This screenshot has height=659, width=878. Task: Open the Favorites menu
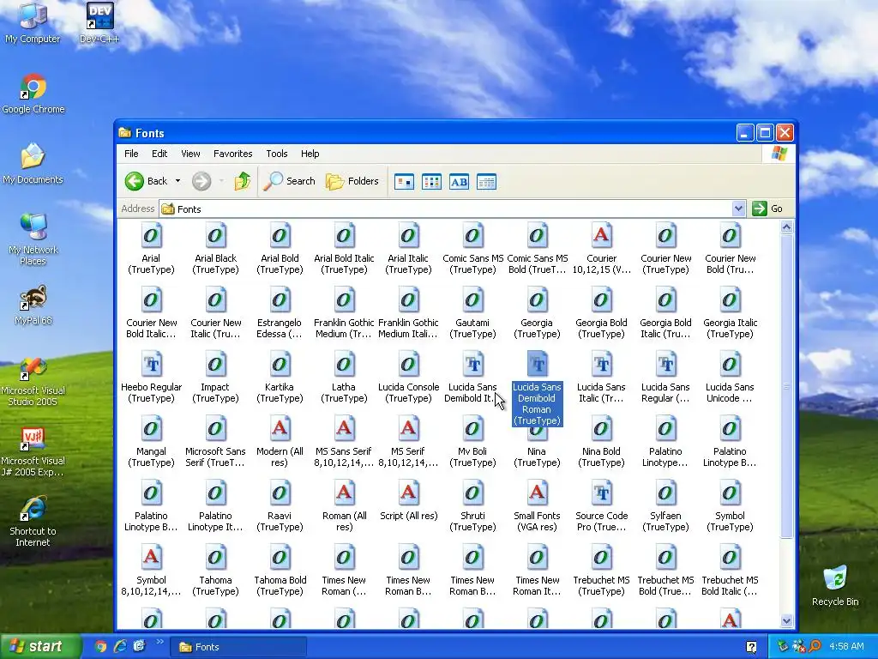click(x=232, y=154)
